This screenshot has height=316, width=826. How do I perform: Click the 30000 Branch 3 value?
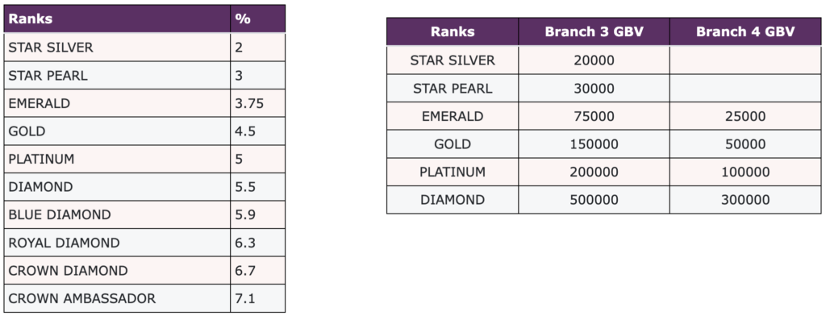pyautogui.click(x=594, y=89)
